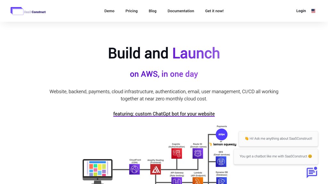The height and width of the screenshot is (184, 328).
Task: Click the Stripe payments icon
Action: click(222, 134)
